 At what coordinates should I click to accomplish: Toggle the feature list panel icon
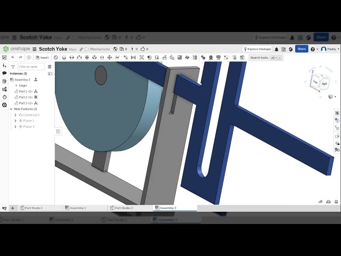[4, 58]
